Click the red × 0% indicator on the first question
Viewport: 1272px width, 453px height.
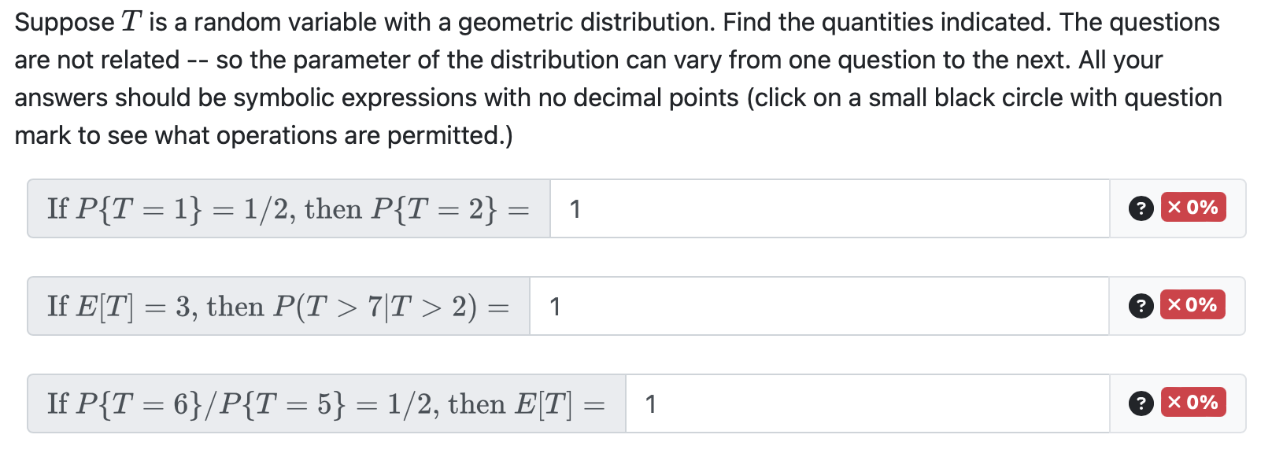[x=1192, y=208]
